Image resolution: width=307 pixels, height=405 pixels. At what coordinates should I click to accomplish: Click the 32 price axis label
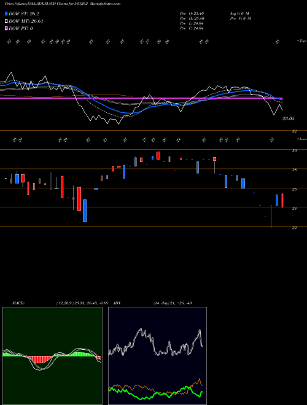click(x=294, y=131)
